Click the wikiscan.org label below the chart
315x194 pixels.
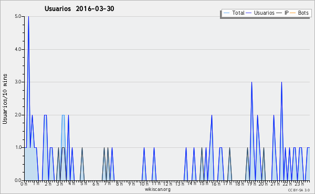157,189
